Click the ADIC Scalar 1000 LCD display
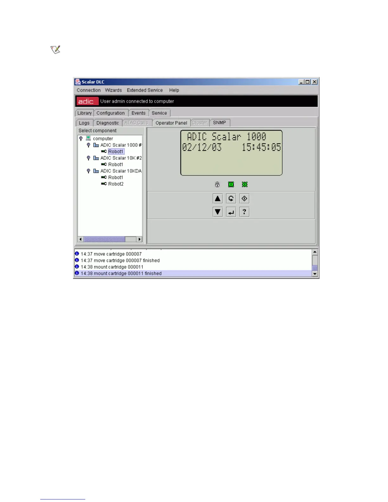 pos(231,153)
